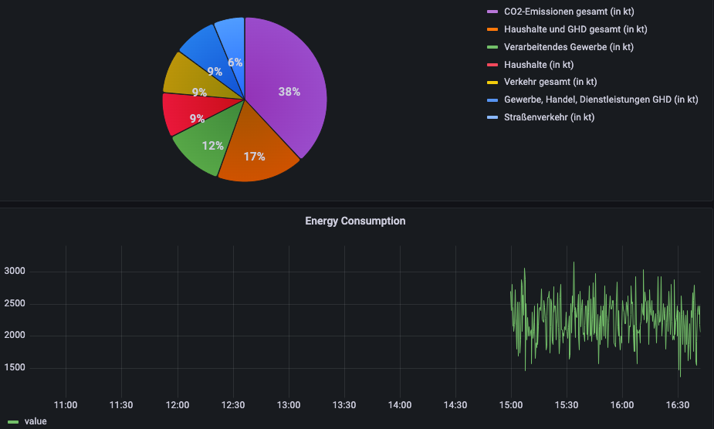Image resolution: width=714 pixels, height=429 pixels.
Task: Toggle the value series legend label
Action: coord(36,421)
